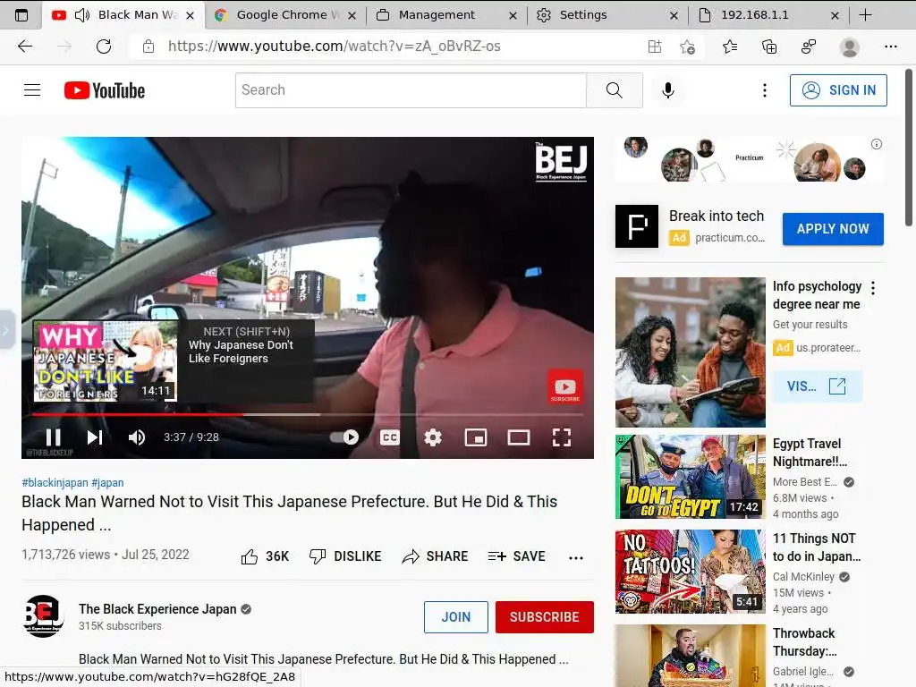The width and height of the screenshot is (916, 687).
Task: Click the SIGN IN button
Action: pyautogui.click(x=838, y=90)
